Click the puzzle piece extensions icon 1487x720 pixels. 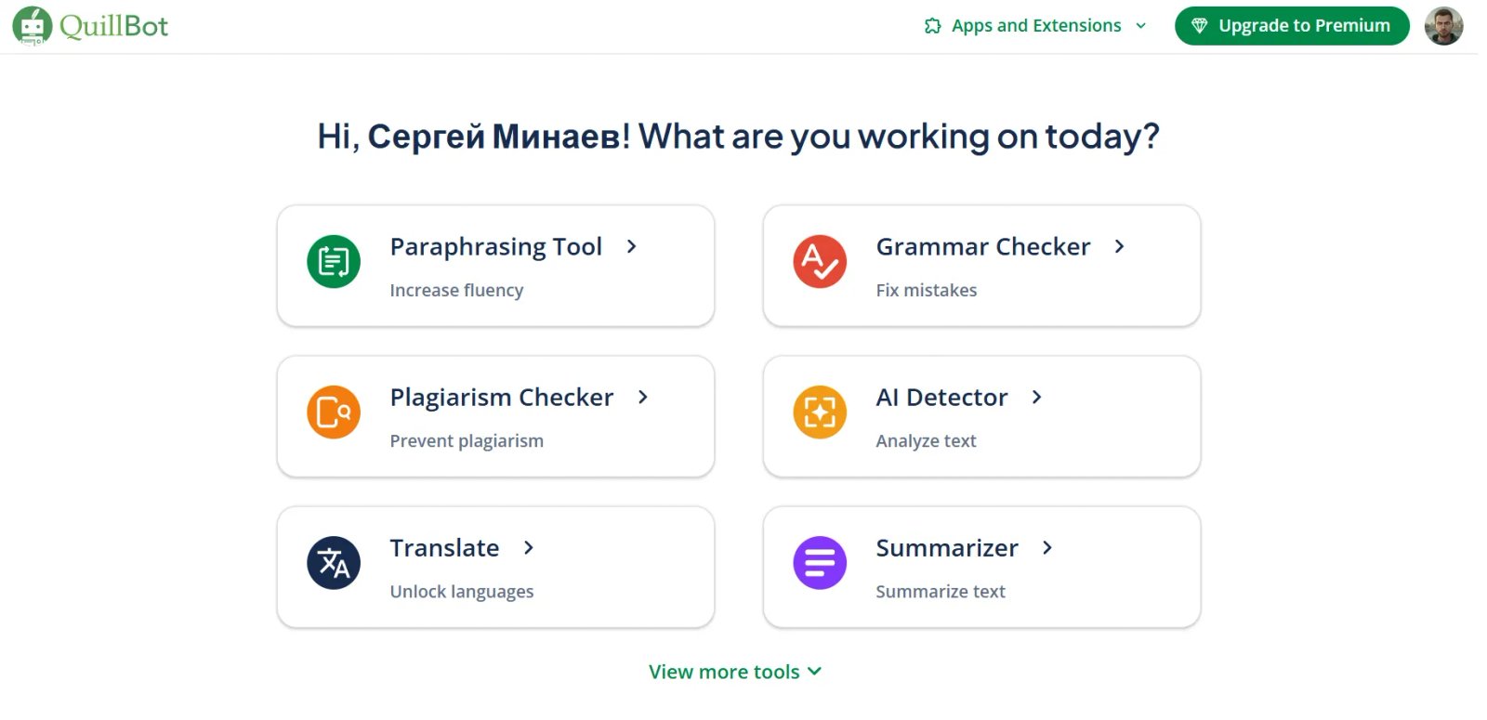coord(933,26)
